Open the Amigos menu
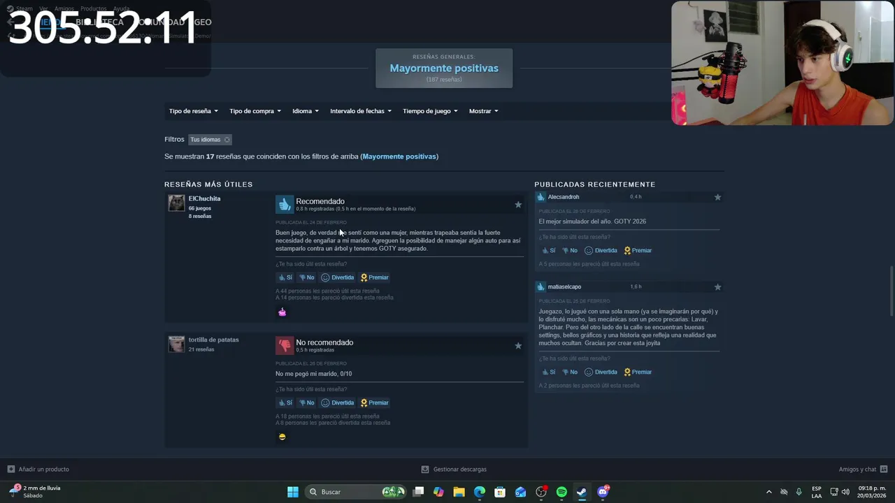 [64, 8]
